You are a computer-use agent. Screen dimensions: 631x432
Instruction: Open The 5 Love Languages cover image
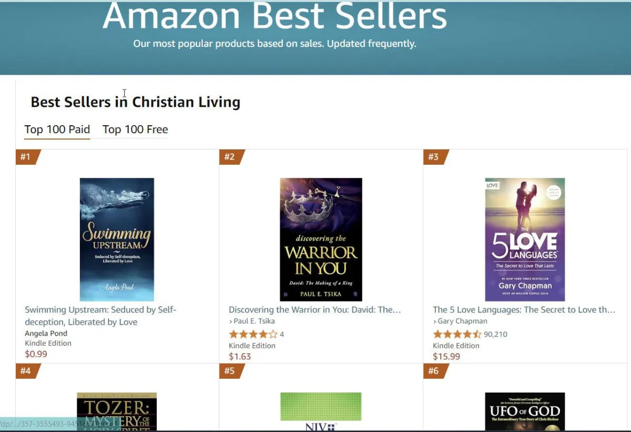coord(525,239)
